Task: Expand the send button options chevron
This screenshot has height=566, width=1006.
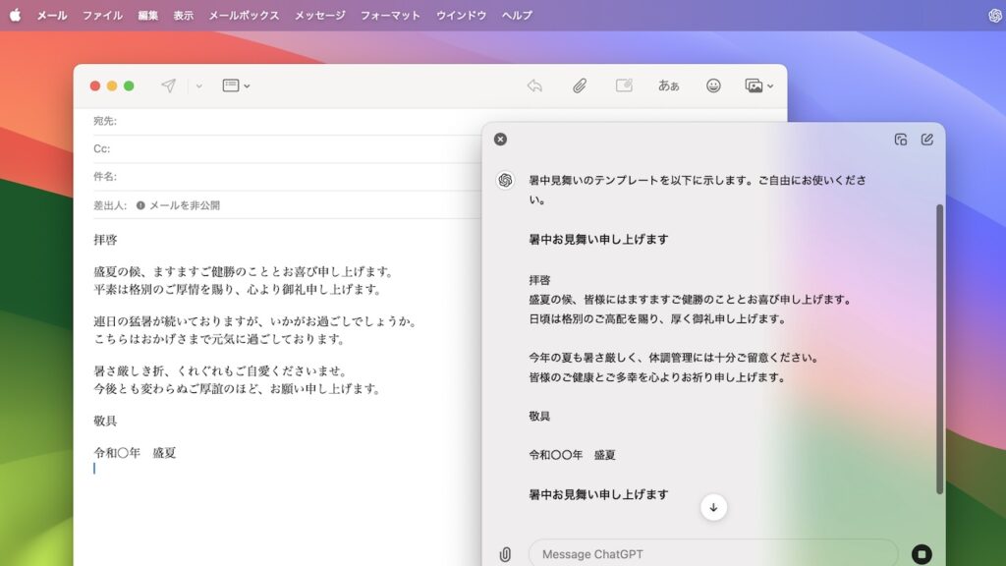Action: pyautogui.click(x=197, y=85)
